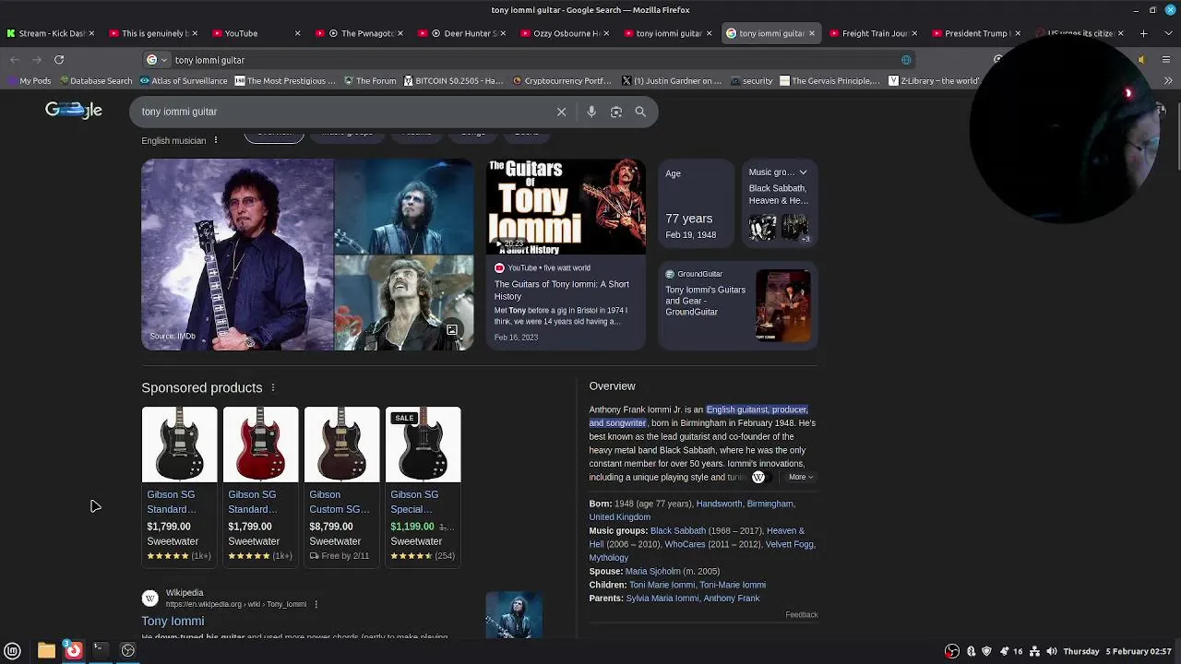
Task: Open the translate icon in the address bar
Action: [x=906, y=60]
